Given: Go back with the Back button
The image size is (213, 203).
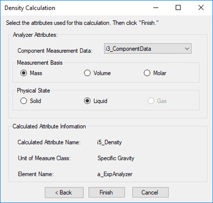Looking at the screenshot, I should pos(64,193).
